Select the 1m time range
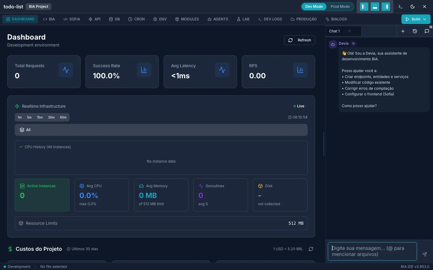The image size is (433, 270). (20, 117)
